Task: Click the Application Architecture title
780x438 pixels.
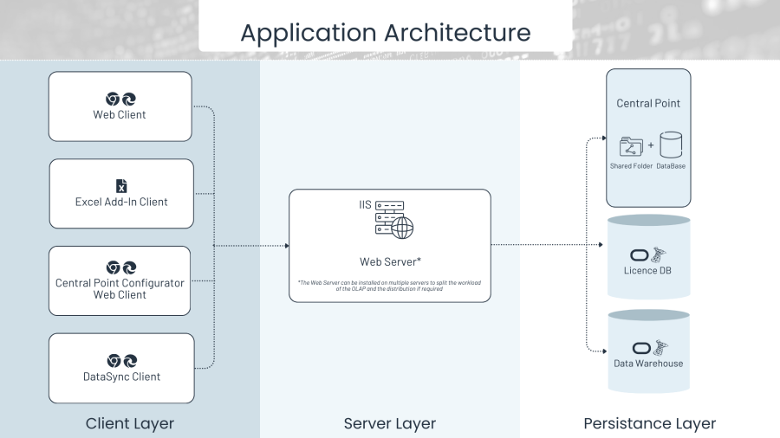Action: (386, 33)
